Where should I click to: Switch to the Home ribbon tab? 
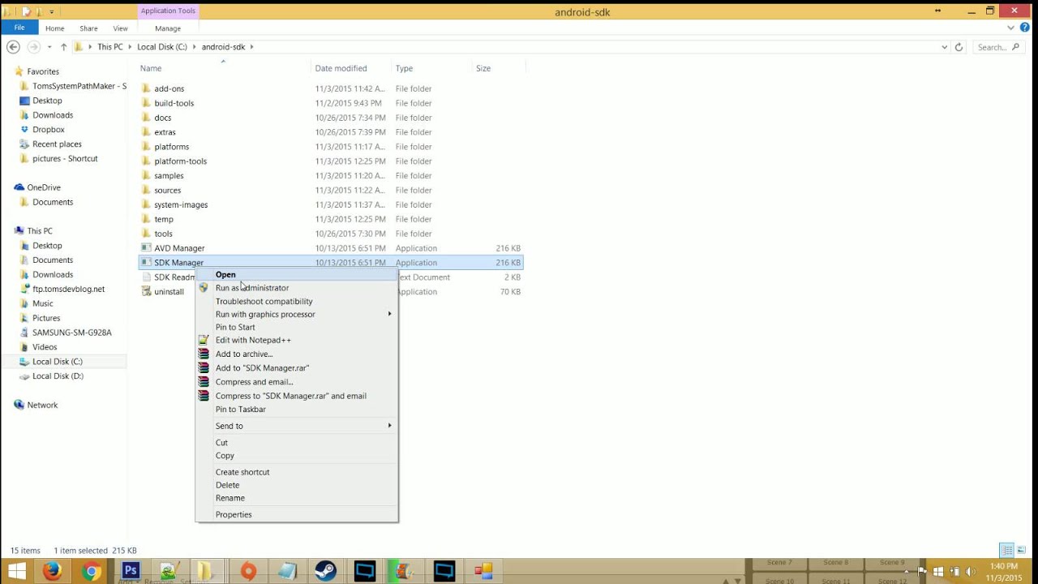54,28
